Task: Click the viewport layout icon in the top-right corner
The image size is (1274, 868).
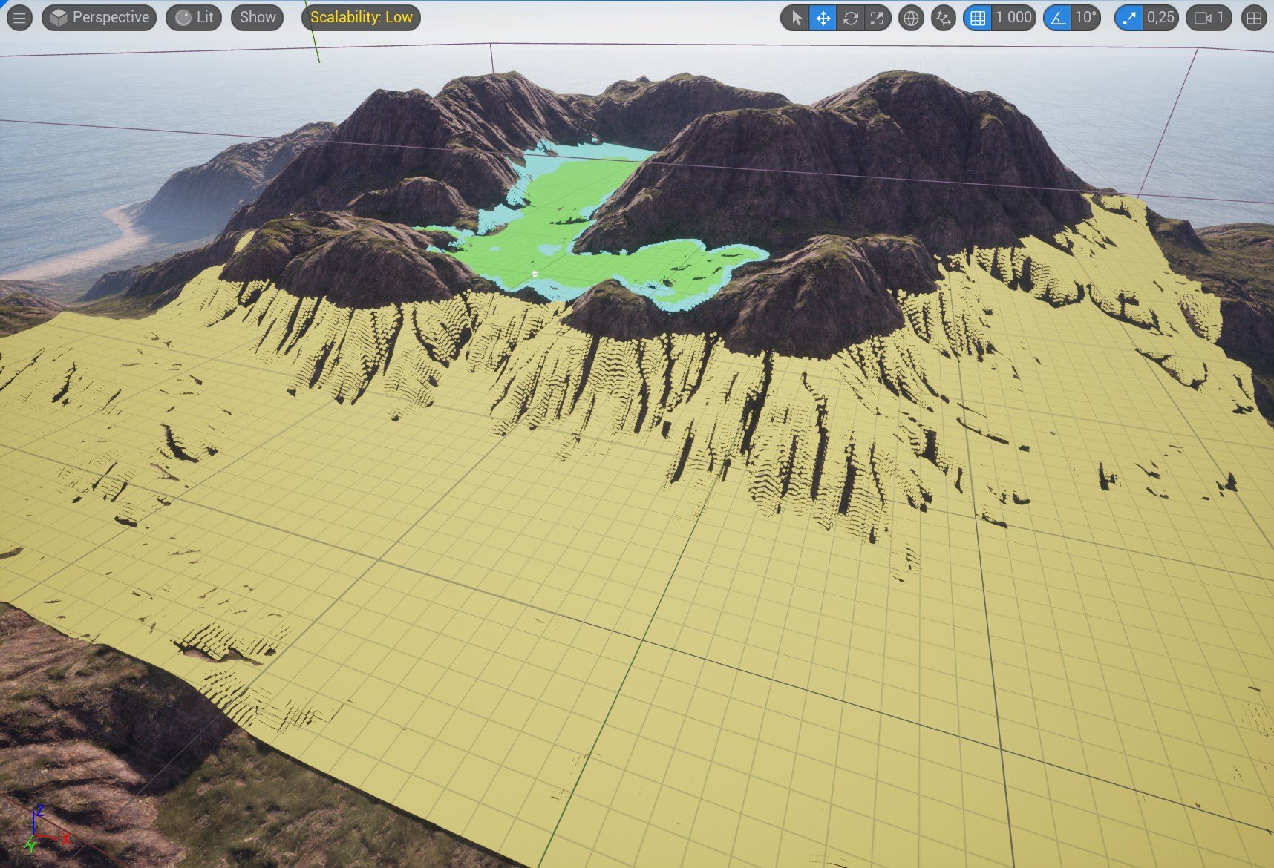Action: click(x=1255, y=18)
